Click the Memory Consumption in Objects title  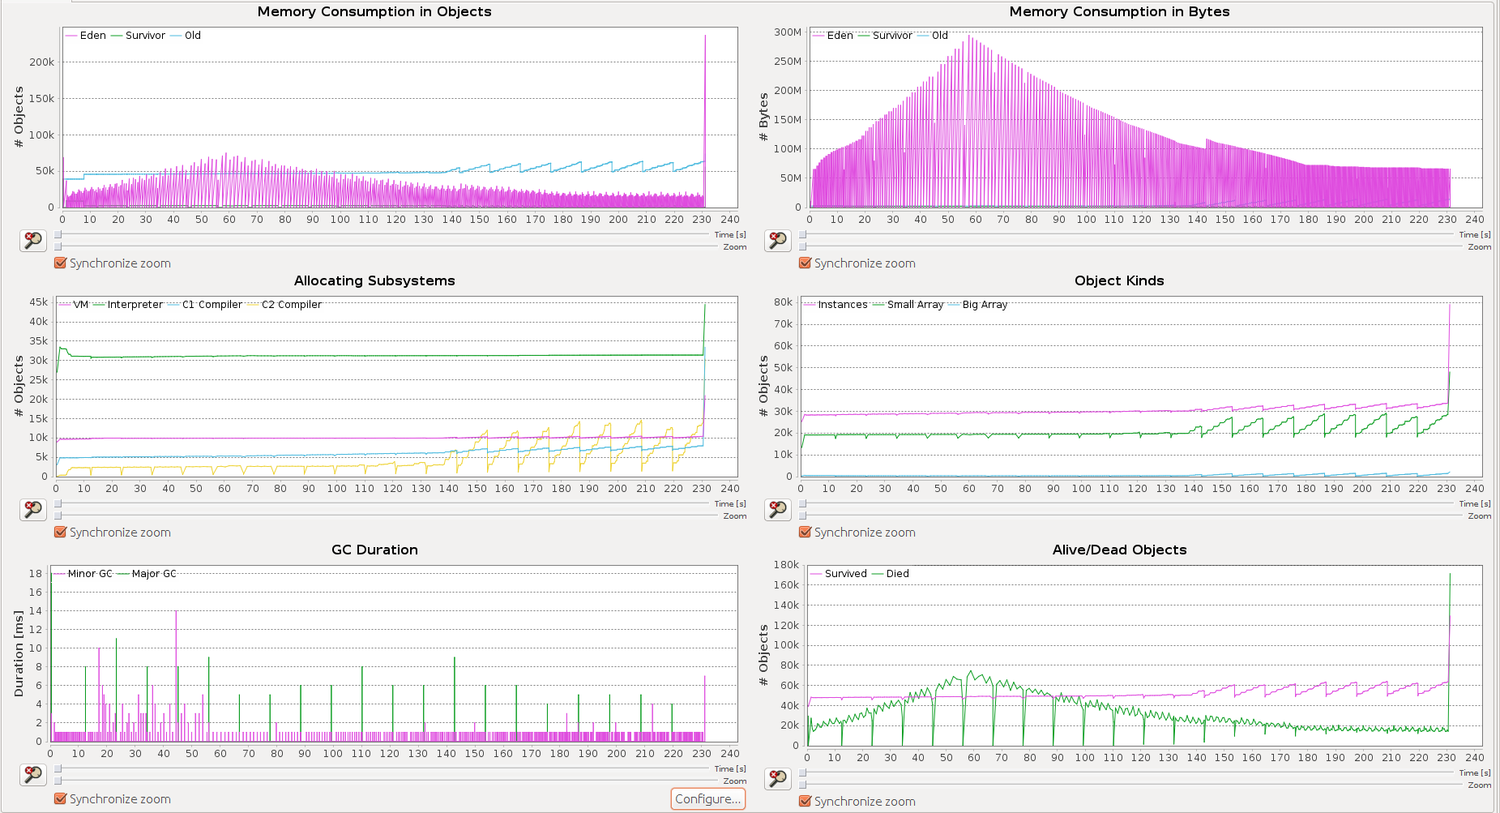(374, 11)
